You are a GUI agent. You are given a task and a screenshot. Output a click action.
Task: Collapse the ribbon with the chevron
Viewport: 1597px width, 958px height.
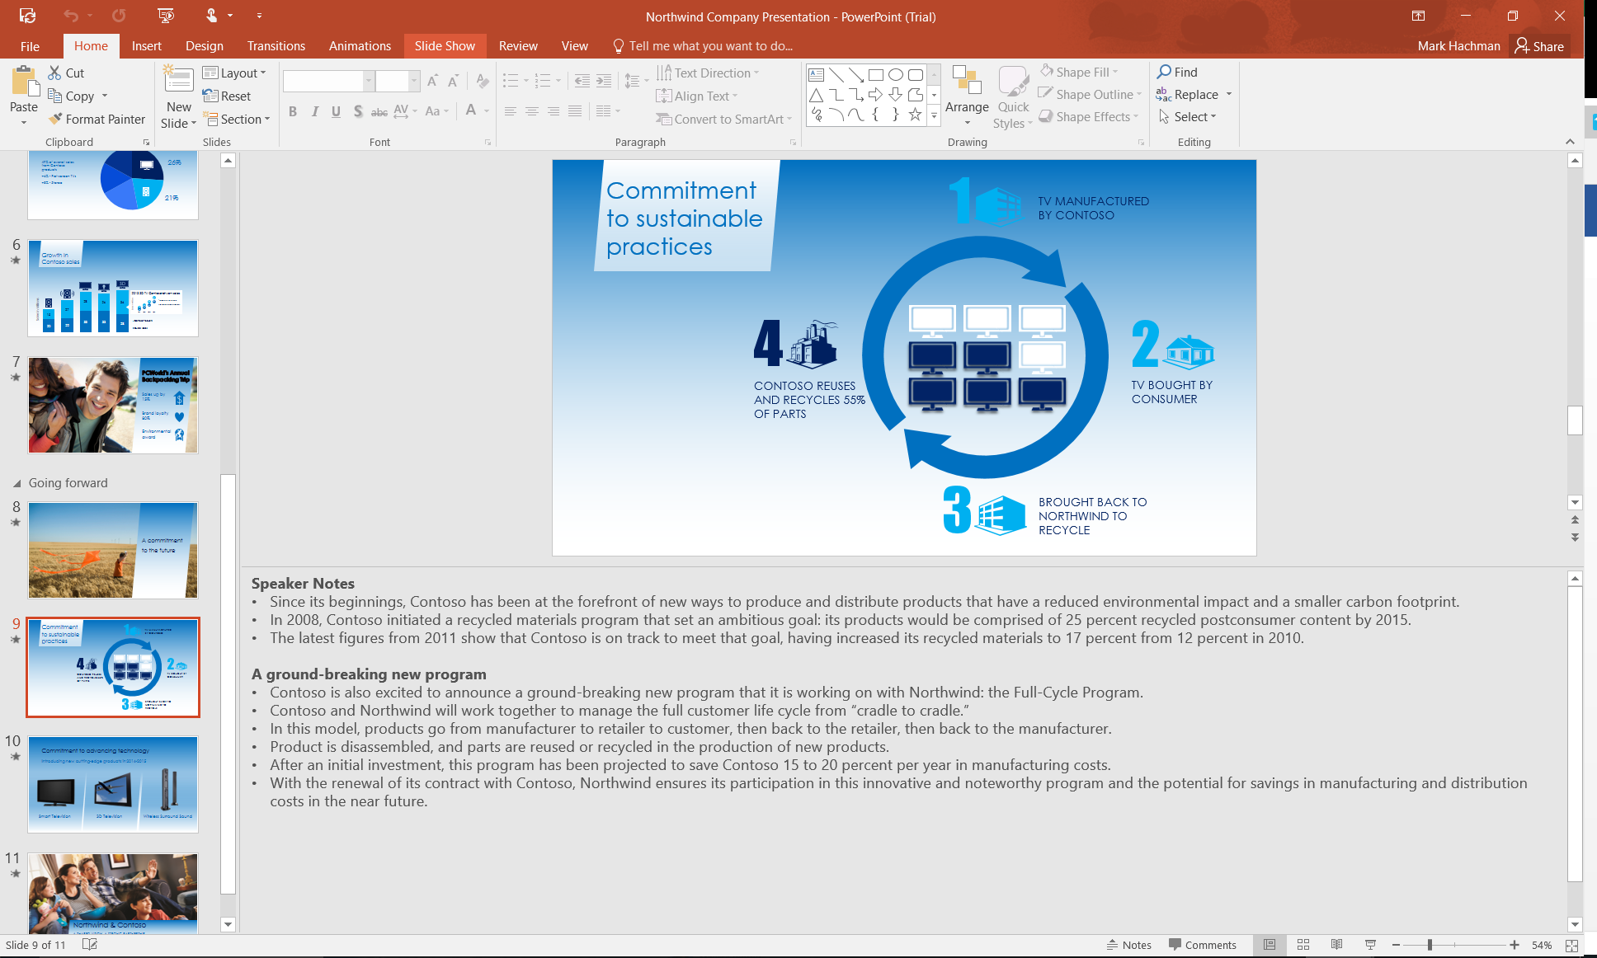click(x=1570, y=142)
